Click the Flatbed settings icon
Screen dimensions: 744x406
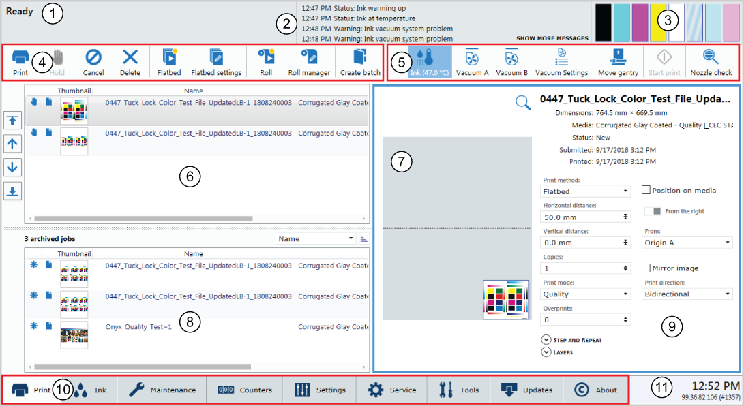(215, 62)
